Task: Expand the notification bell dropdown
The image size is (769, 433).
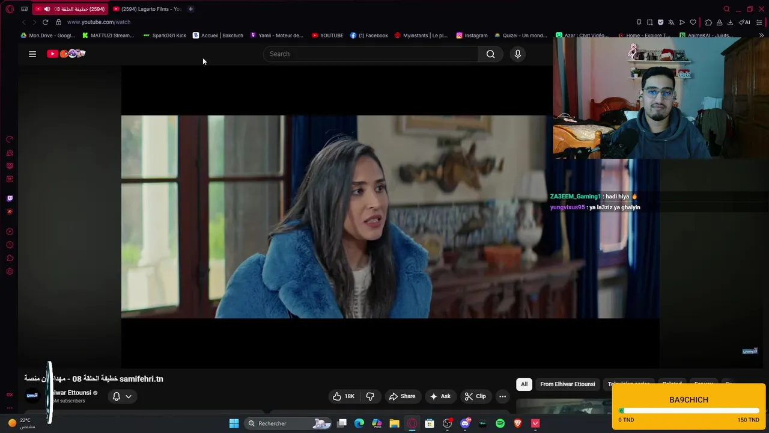Action: tap(122, 396)
